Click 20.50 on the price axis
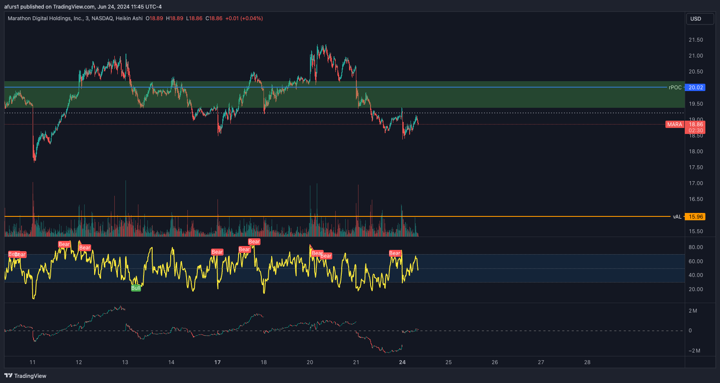720x383 pixels. click(x=696, y=72)
